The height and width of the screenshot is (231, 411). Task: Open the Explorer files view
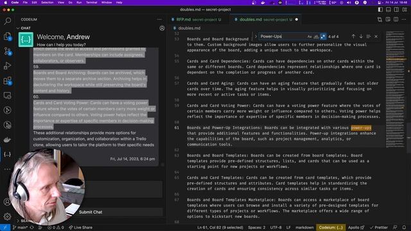tap(7, 36)
